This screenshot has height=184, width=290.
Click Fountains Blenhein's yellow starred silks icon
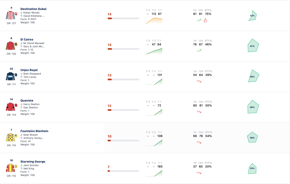click(x=11, y=137)
